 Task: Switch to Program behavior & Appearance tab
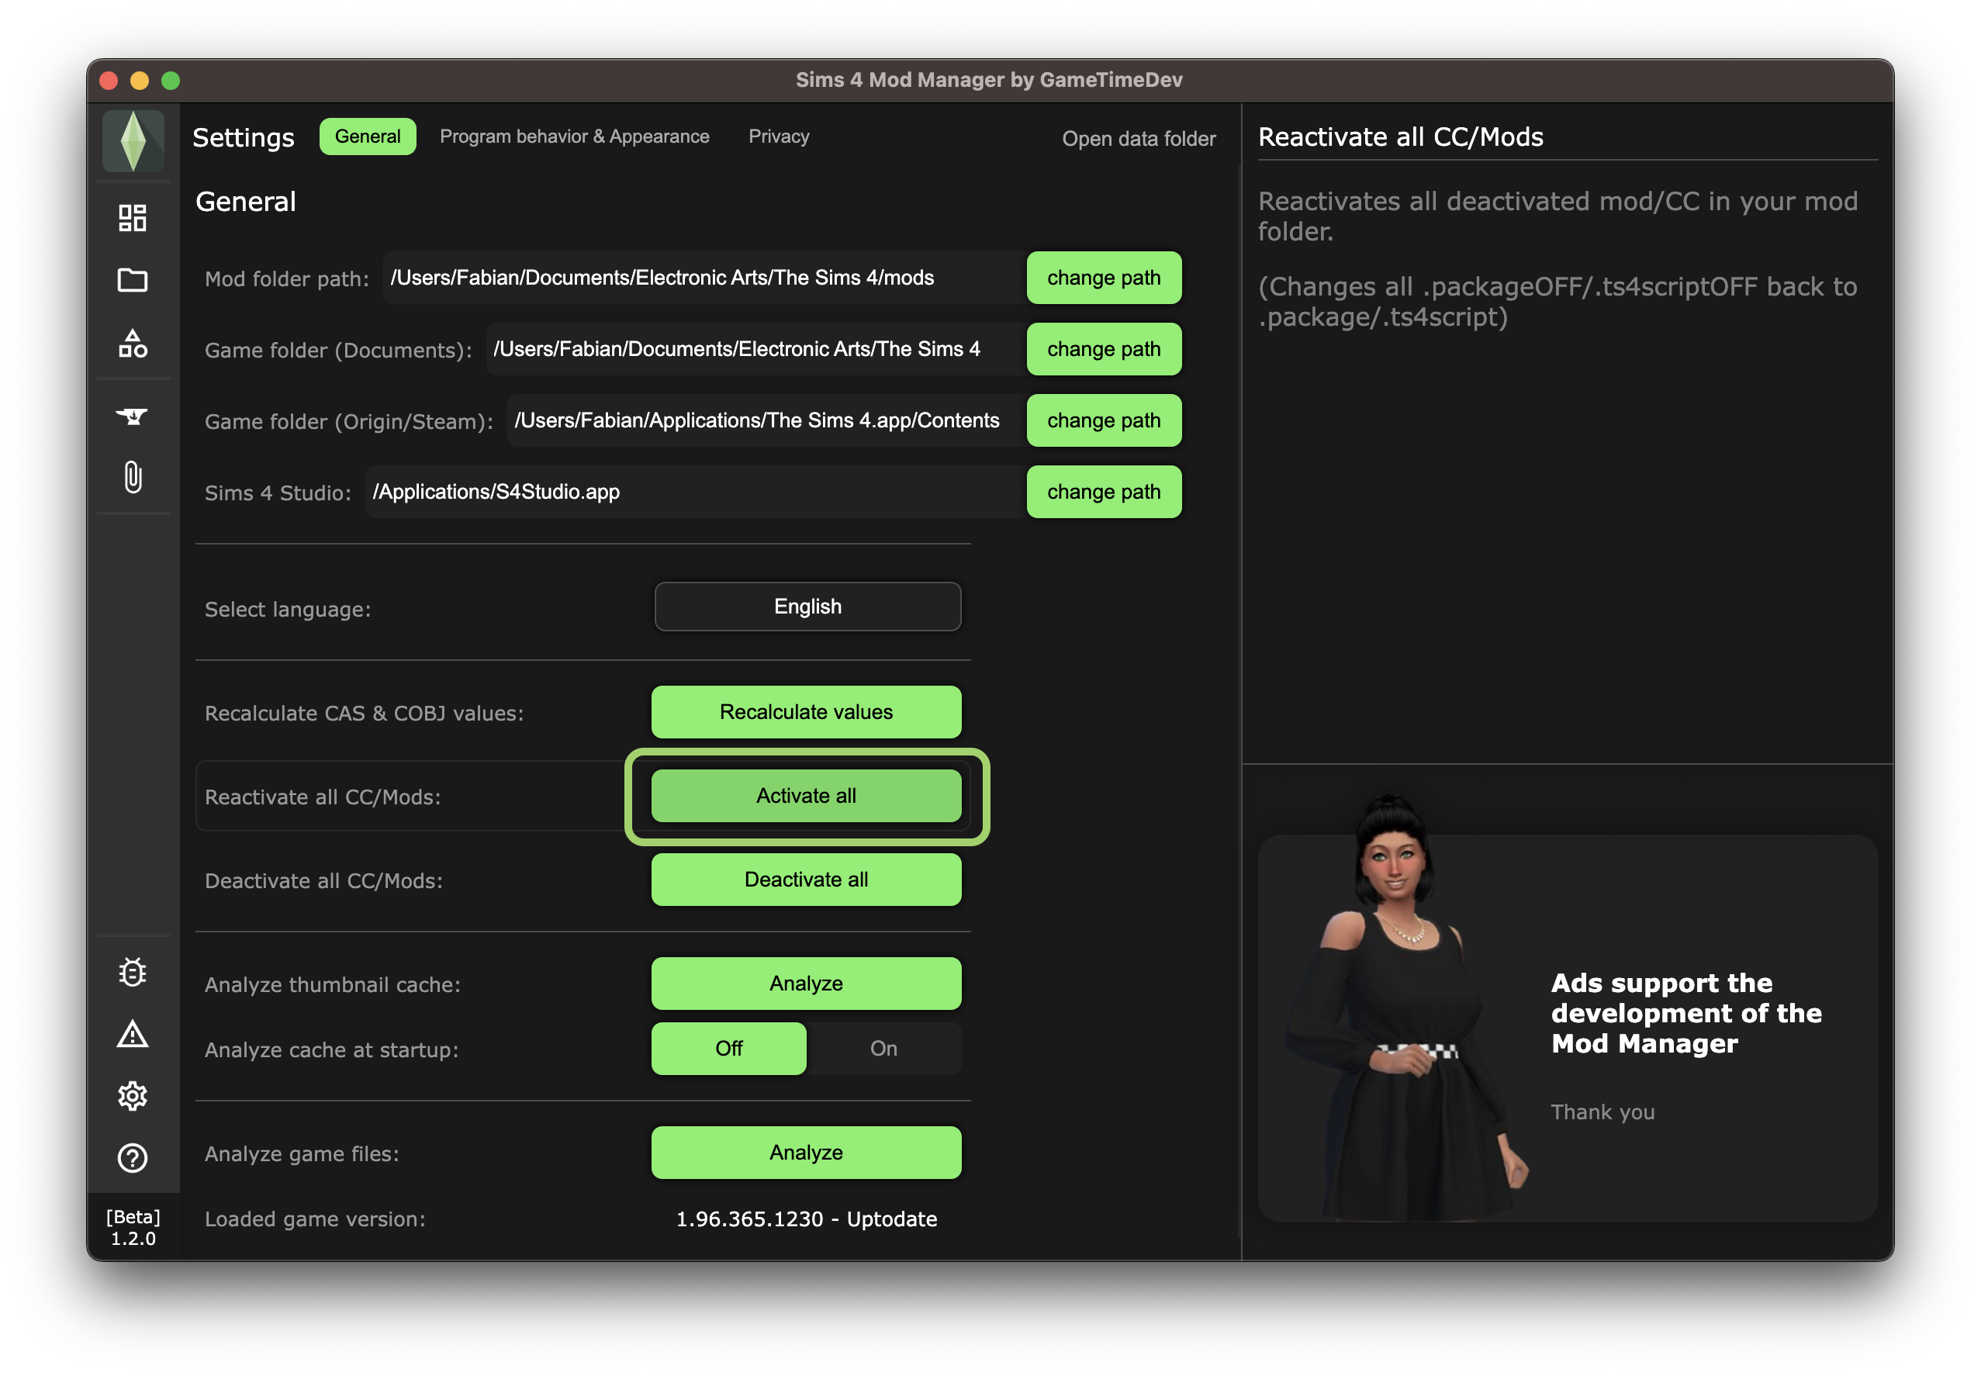574,137
